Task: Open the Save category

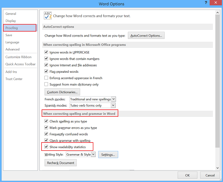Action: pyautogui.click(x=9, y=35)
